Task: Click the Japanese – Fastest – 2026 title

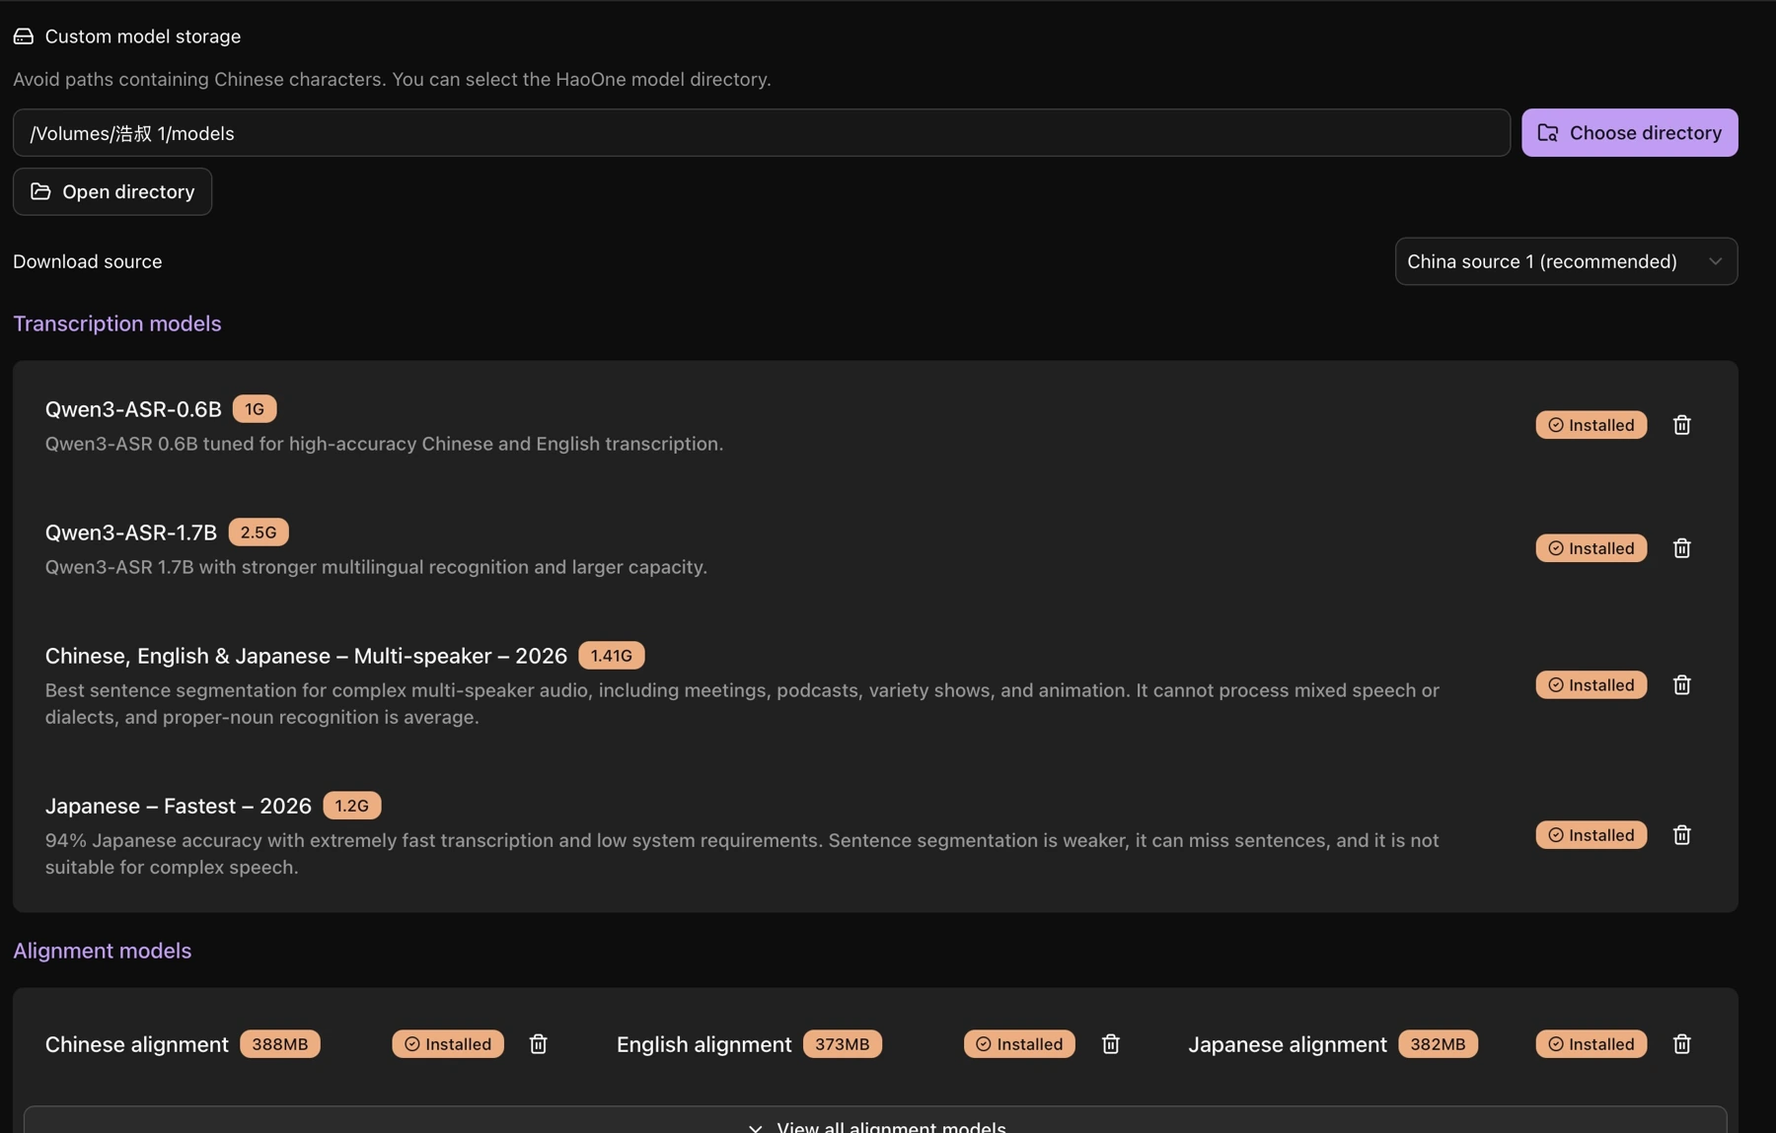Action: [179, 806]
